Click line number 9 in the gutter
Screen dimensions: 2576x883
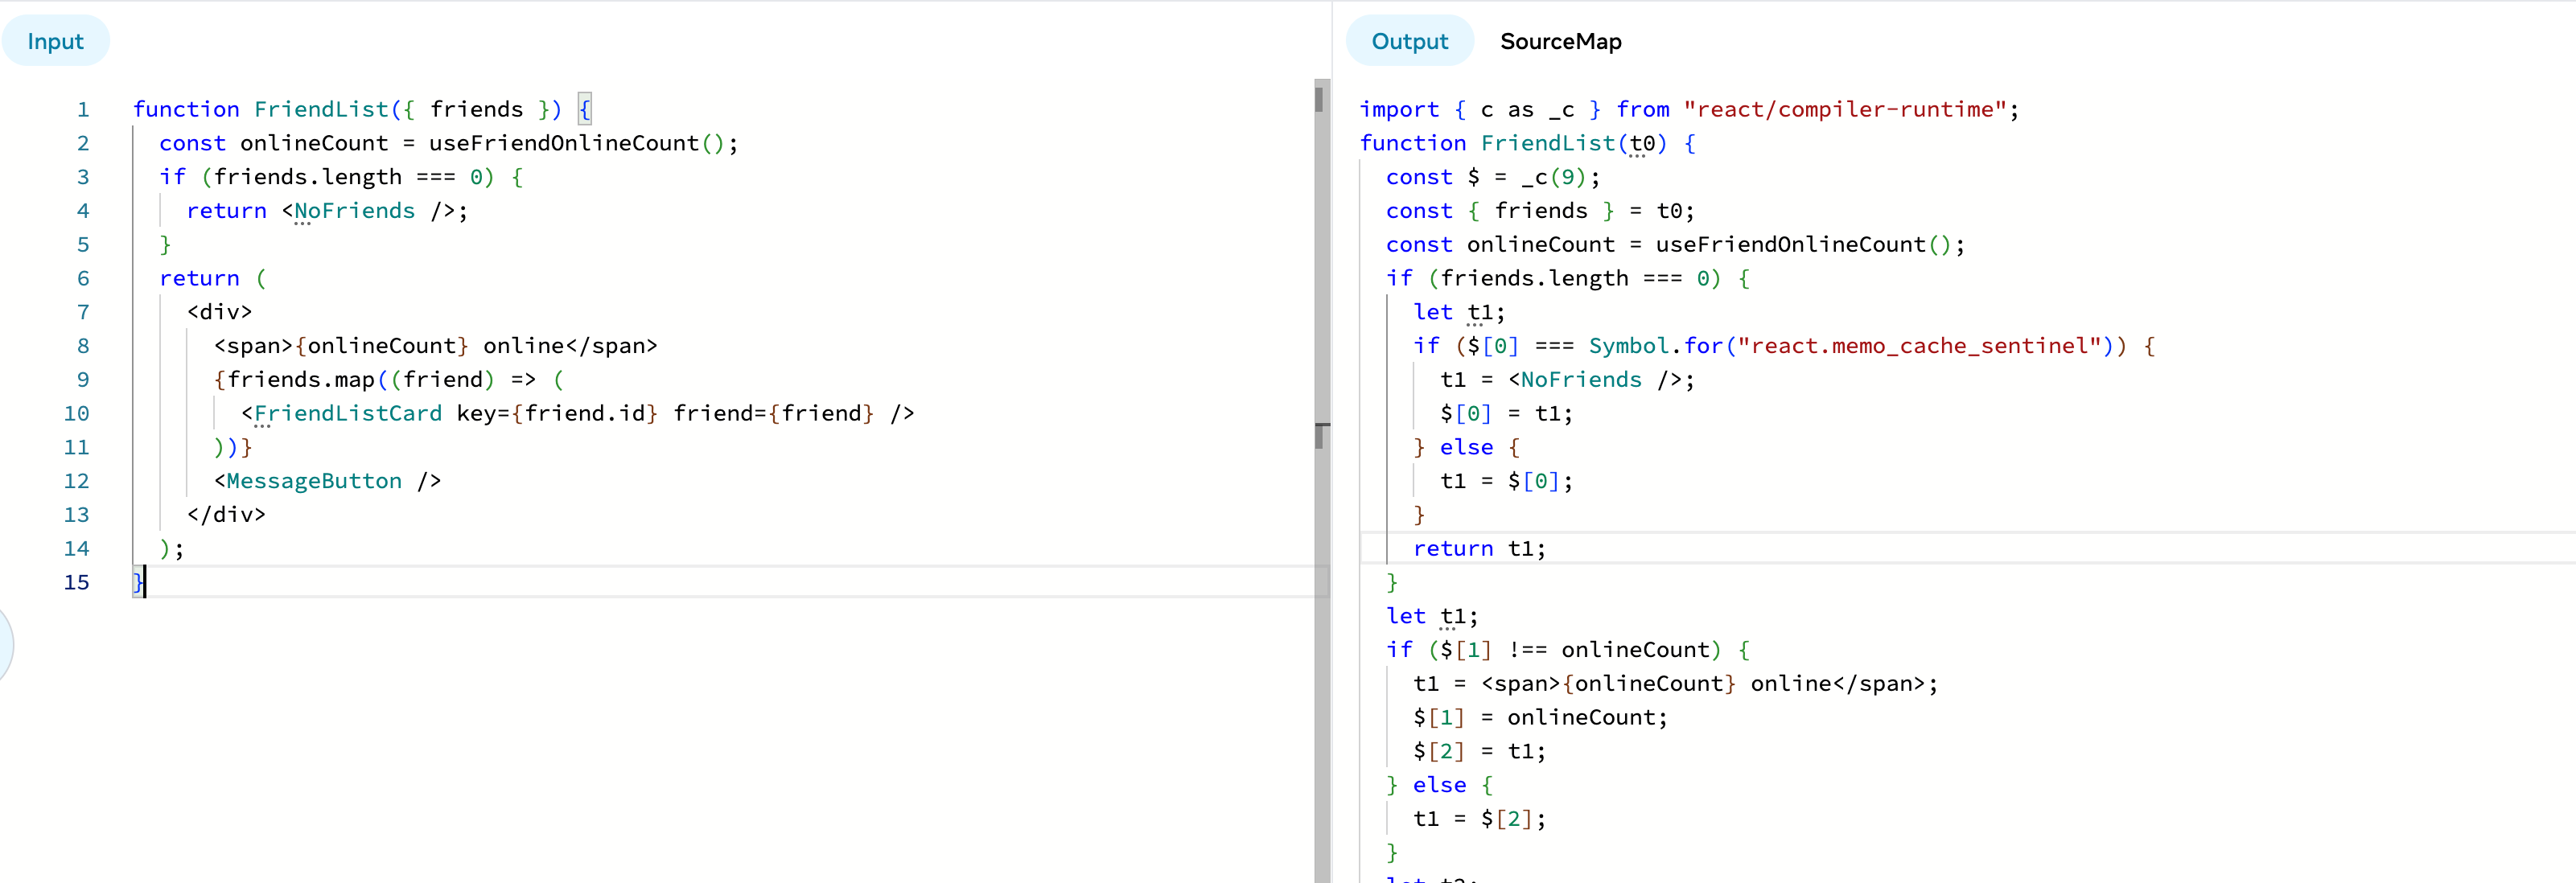tap(83, 379)
